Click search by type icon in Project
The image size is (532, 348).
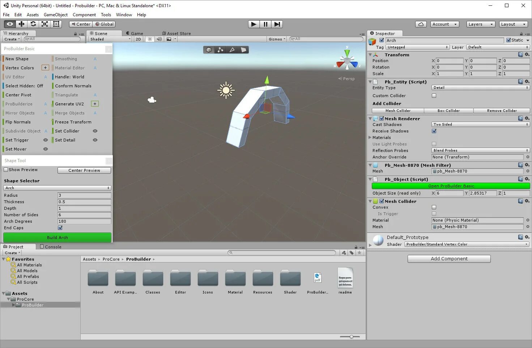tap(344, 253)
